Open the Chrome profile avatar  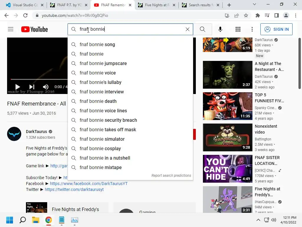(286, 15)
